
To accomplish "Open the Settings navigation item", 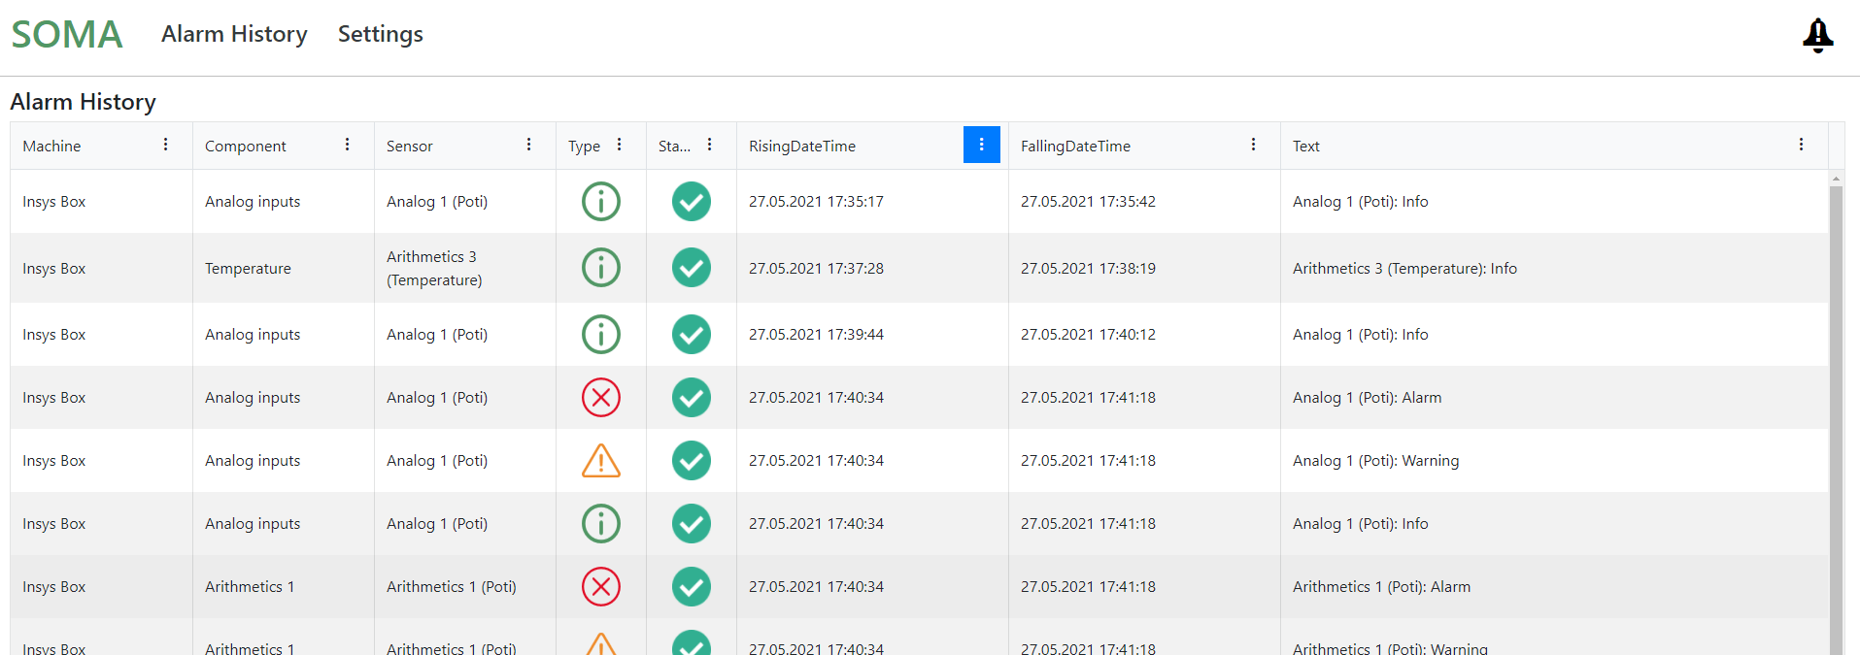I will (380, 34).
